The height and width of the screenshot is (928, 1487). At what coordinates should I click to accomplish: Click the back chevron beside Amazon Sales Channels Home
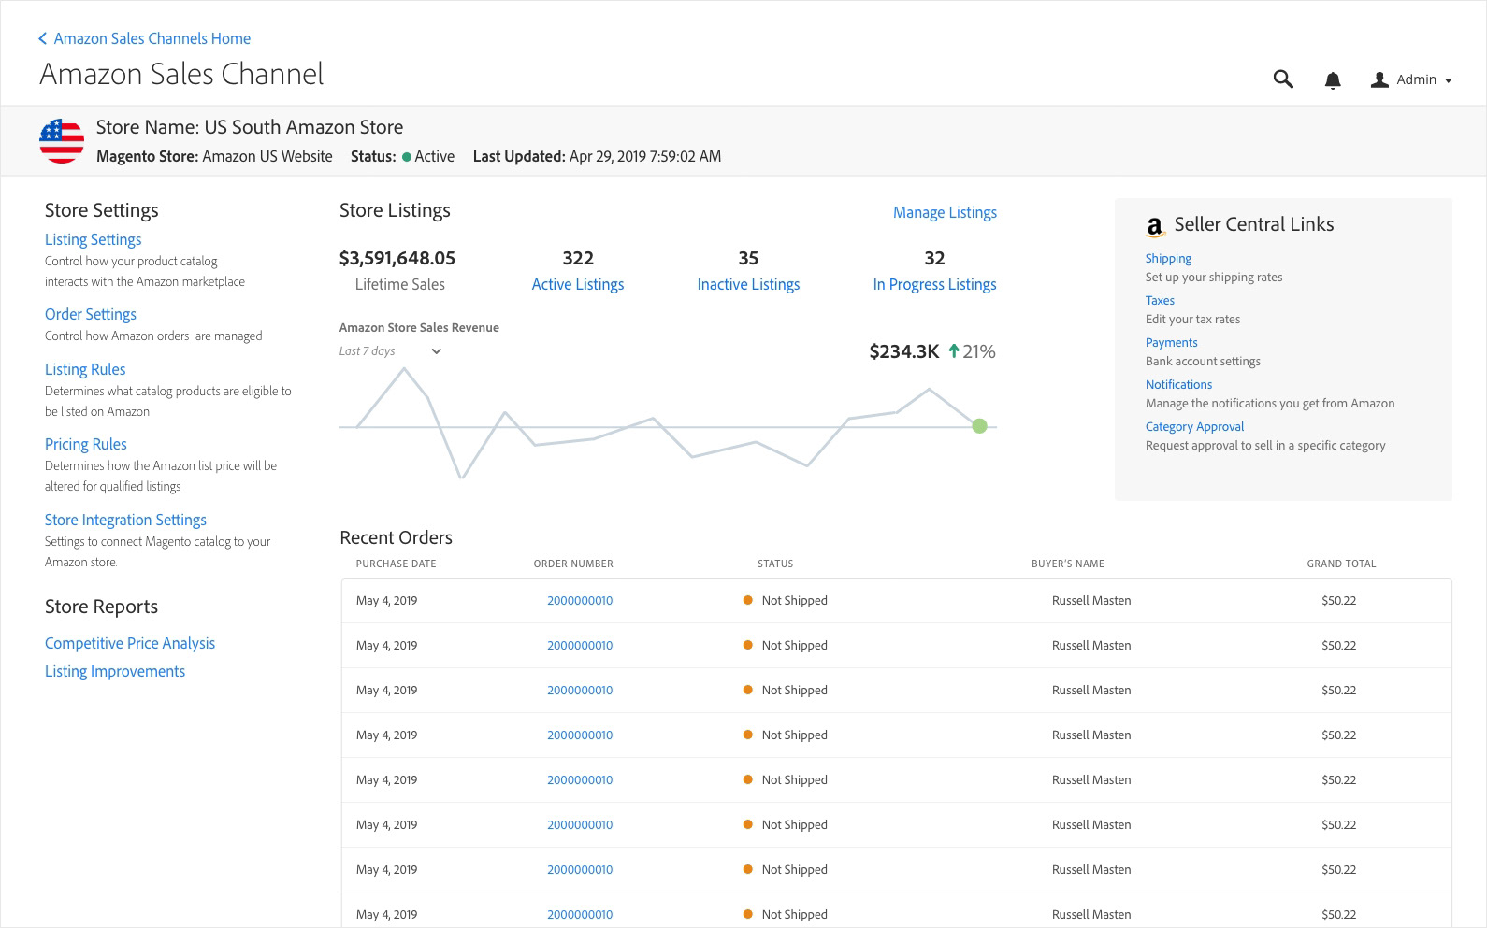[x=42, y=38]
